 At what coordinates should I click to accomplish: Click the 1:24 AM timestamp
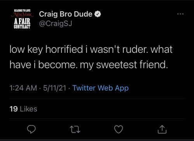click(x=23, y=88)
